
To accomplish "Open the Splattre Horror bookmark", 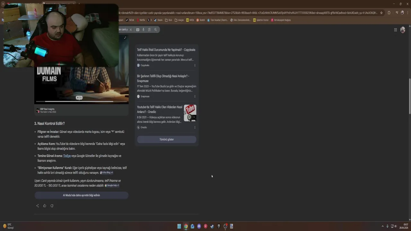I will point(261,20).
